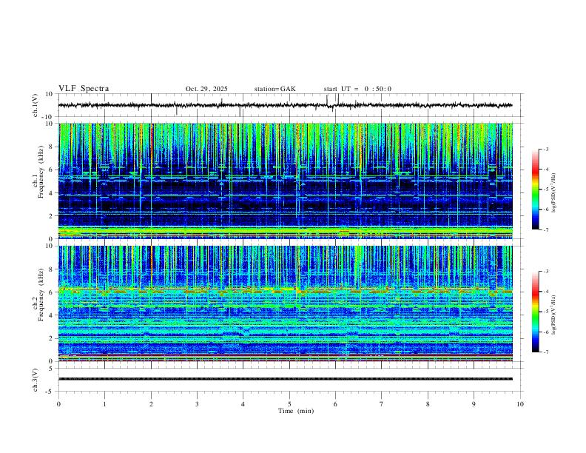
Task: Click the 'start UT = 0:50:0' label
Action: point(357,89)
